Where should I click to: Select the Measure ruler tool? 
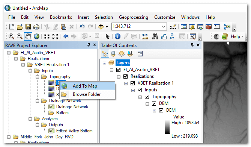tap(145, 36)
